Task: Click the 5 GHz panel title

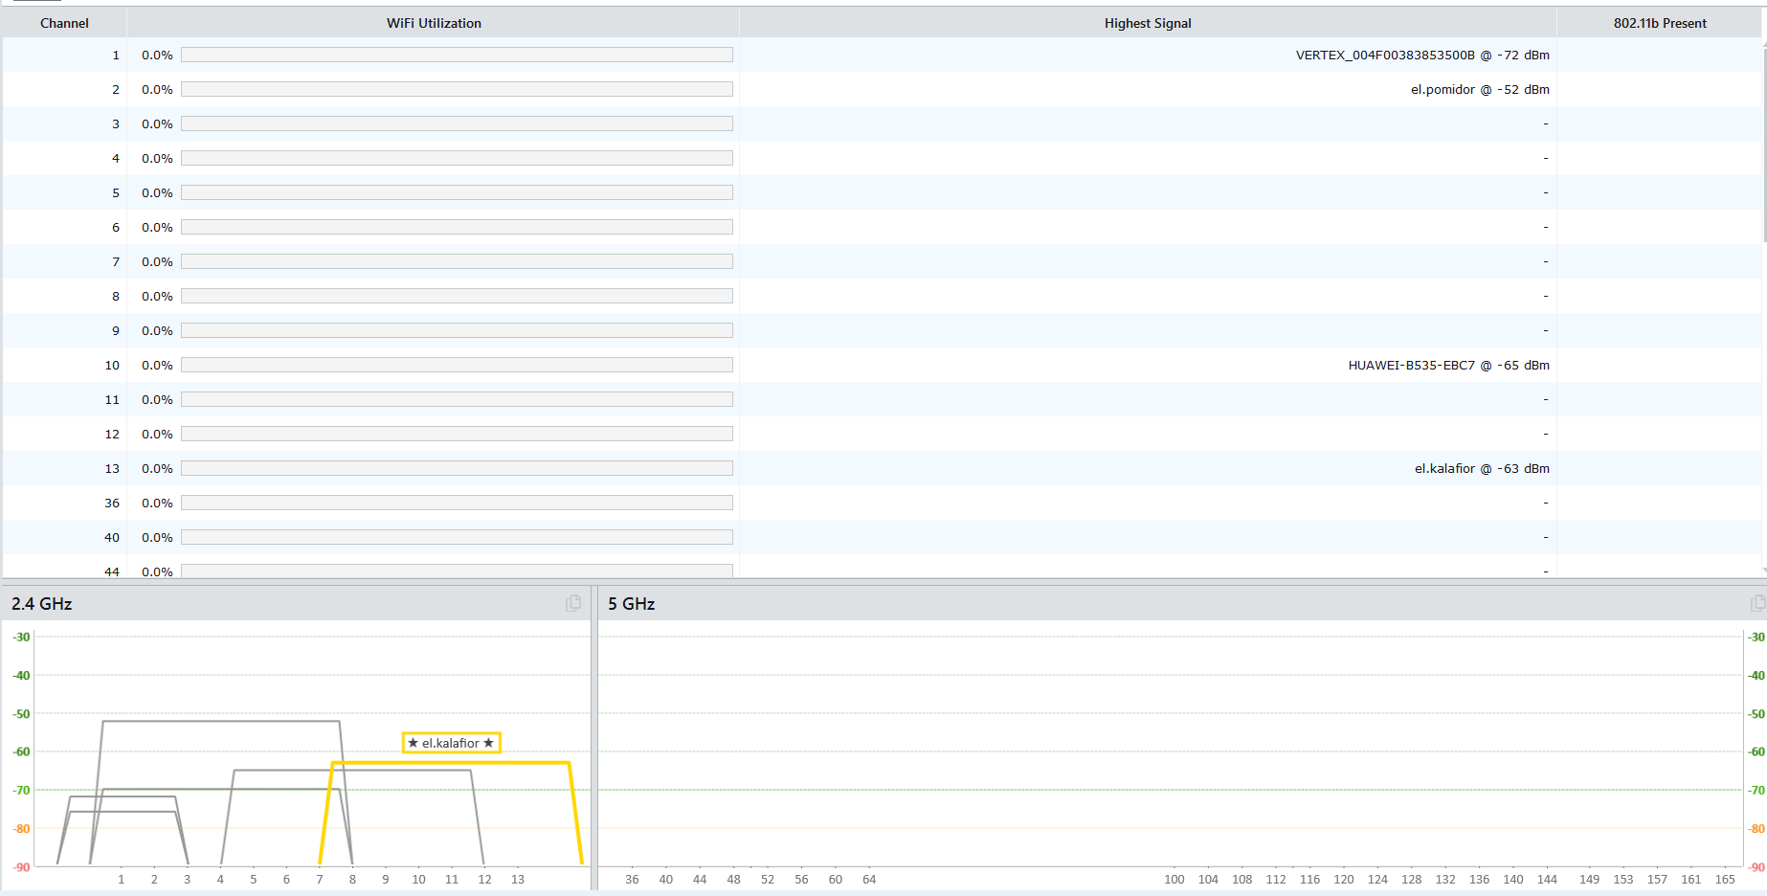Action: pyautogui.click(x=632, y=604)
